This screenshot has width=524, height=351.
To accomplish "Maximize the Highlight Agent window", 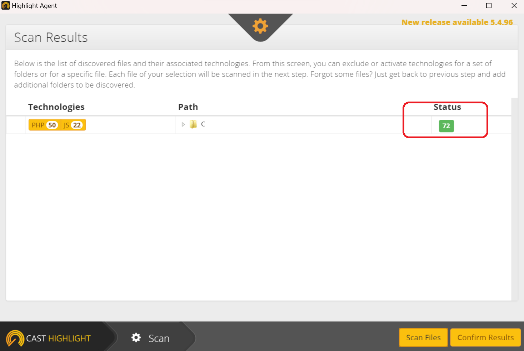I will coord(489,6).
